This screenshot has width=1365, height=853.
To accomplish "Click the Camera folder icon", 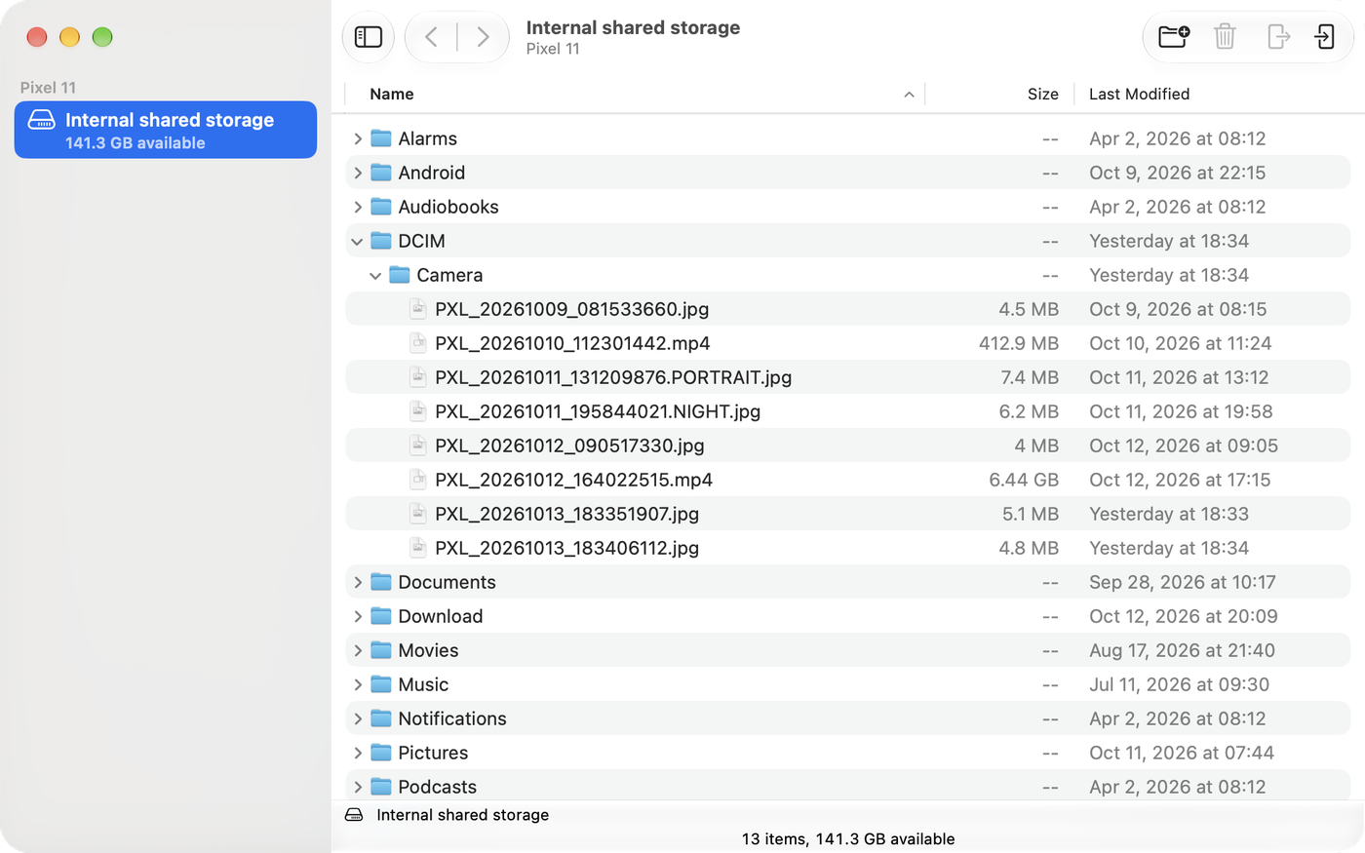I will tap(400, 275).
